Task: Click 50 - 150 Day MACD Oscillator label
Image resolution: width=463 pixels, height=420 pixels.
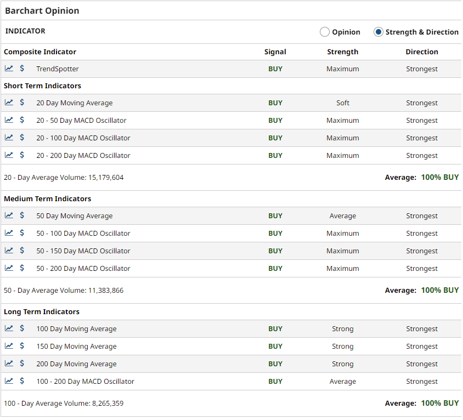Action: [83, 251]
